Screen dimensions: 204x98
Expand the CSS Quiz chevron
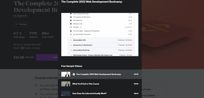pyautogui.click(x=81, y=27)
